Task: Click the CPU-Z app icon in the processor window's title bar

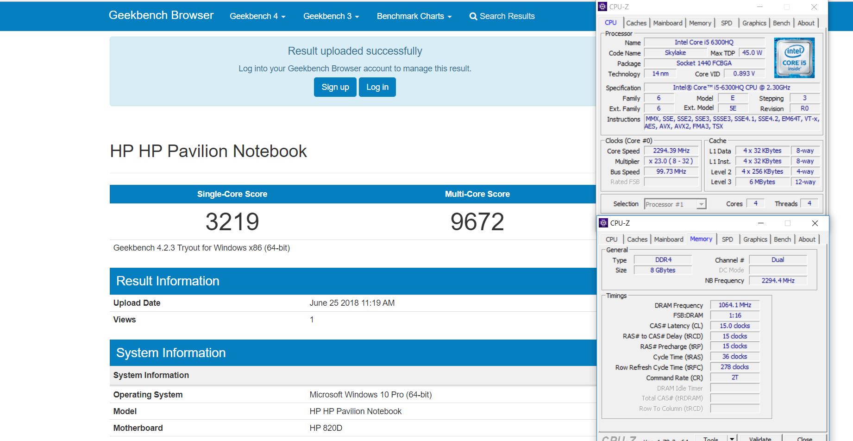Action: click(x=602, y=6)
